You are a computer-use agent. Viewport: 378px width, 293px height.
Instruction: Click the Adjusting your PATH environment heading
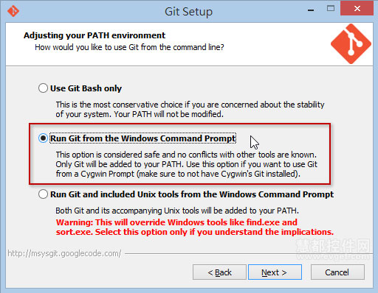(94, 35)
